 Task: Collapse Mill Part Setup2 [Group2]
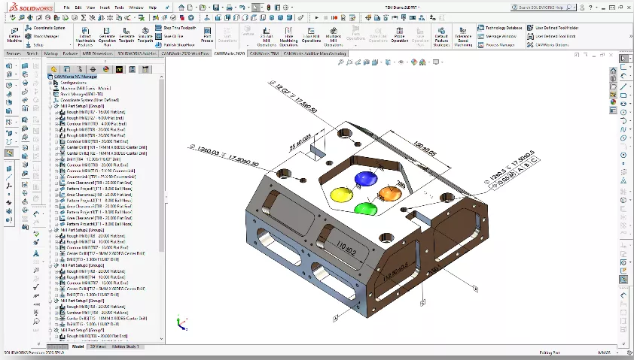click(50, 230)
